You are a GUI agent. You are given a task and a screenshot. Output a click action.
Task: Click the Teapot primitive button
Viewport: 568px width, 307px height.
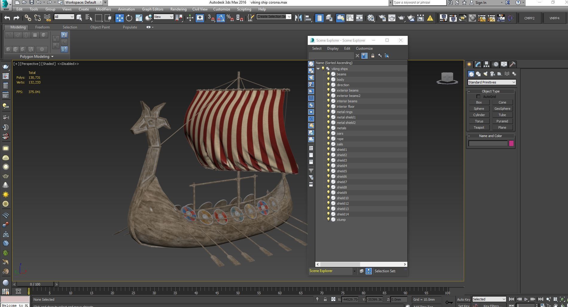click(479, 127)
